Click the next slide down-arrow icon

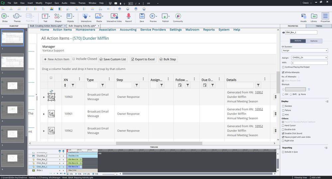point(121,3)
